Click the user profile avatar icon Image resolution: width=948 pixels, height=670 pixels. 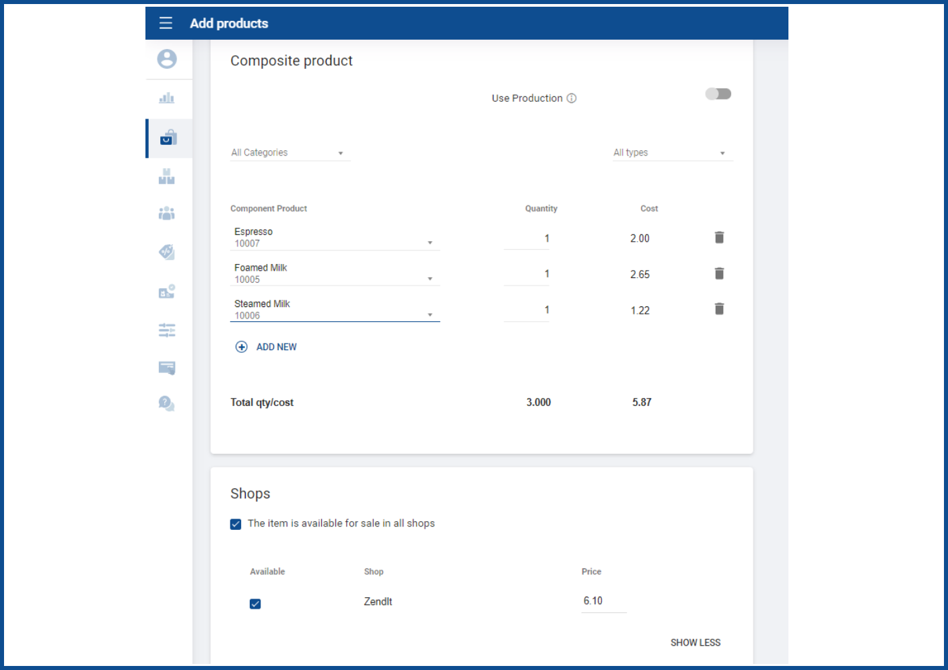(x=167, y=59)
